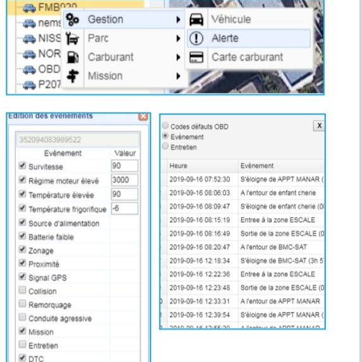Image resolution: width=362 pixels, height=362 pixels.
Task: Click the card icon beside Carte carburant
Action: 196,57
